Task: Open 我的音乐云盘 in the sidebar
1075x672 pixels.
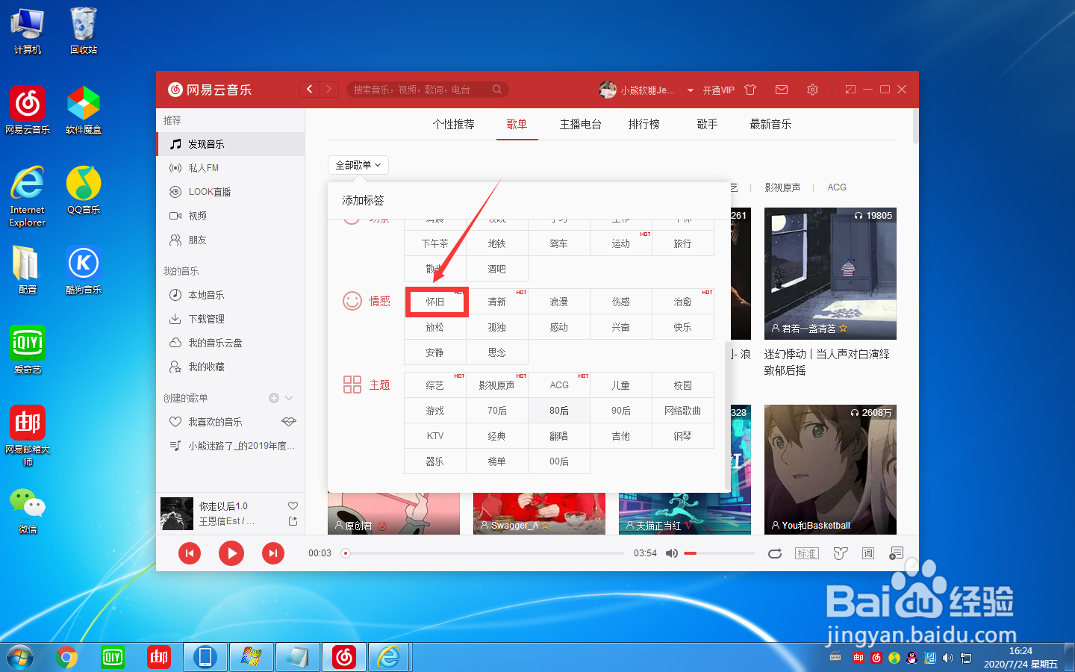Action: pyautogui.click(x=231, y=343)
